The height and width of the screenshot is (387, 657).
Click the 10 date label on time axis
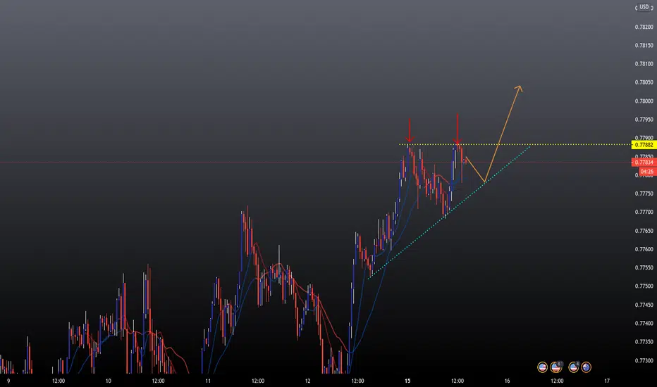(x=108, y=381)
